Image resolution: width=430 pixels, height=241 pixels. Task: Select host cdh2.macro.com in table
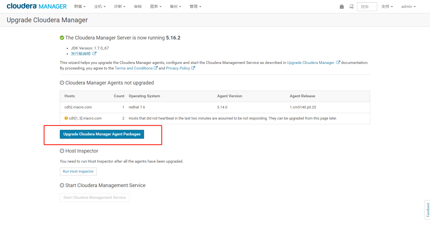point(78,107)
